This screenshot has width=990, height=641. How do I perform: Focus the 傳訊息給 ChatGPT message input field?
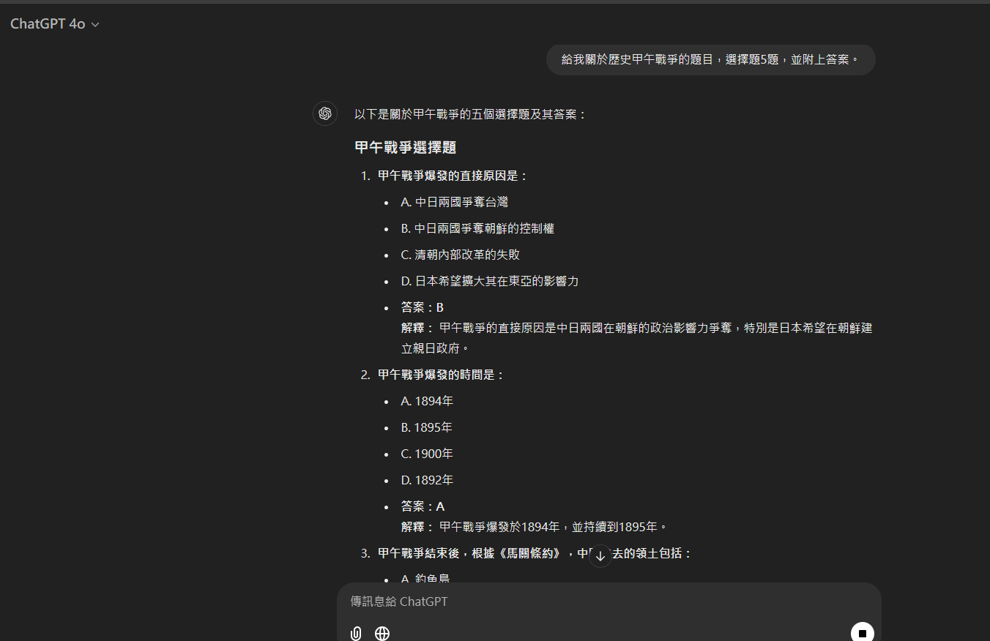(608, 601)
